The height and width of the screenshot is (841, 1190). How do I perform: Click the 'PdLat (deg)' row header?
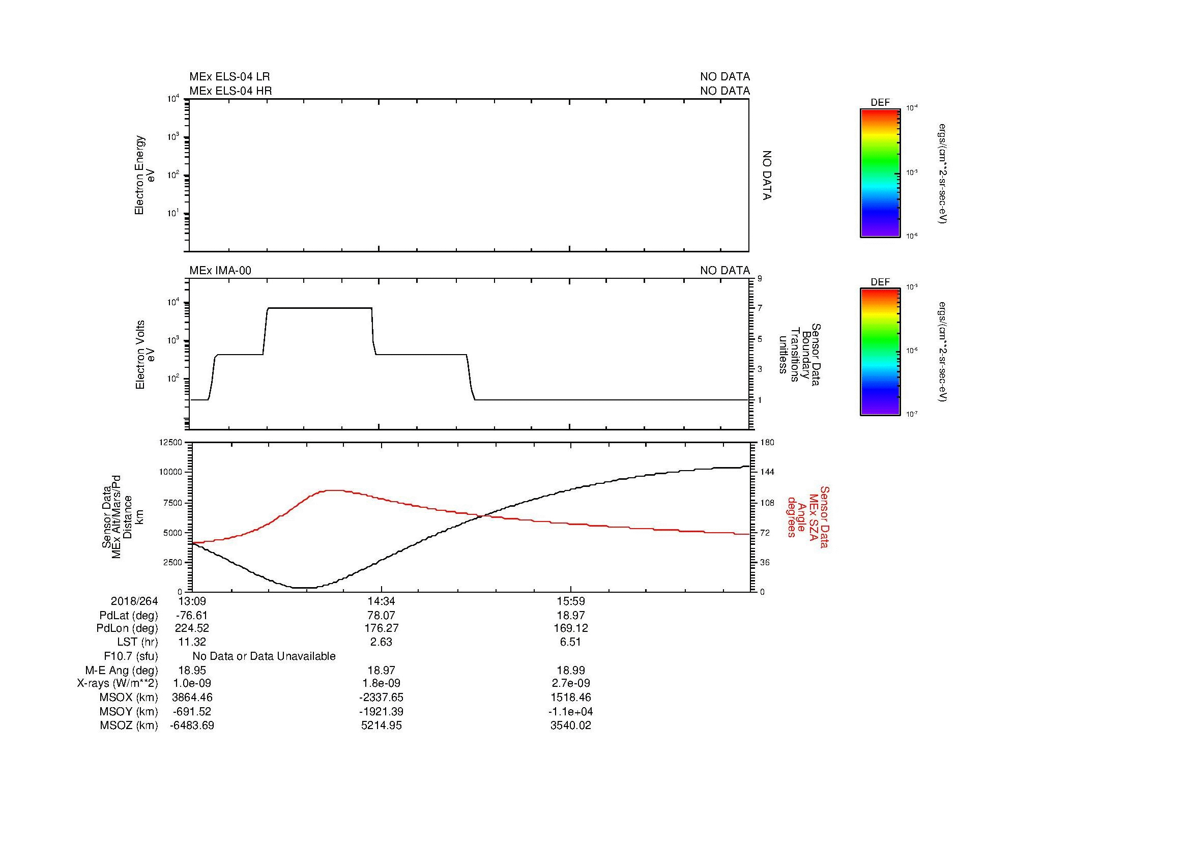129,616
